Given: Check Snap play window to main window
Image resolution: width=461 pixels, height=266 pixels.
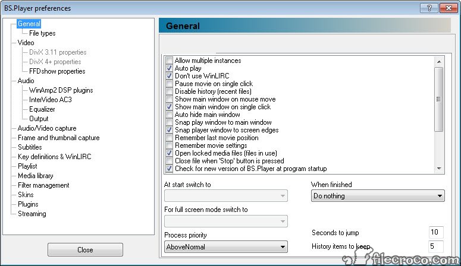Looking at the screenshot, I should pyautogui.click(x=169, y=122).
